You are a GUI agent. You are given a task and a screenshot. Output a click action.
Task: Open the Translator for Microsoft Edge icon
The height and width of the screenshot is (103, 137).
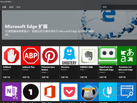[x=127, y=56]
